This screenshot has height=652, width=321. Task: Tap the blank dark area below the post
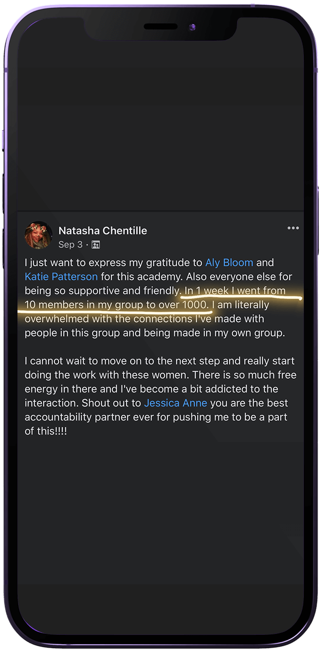click(160, 530)
